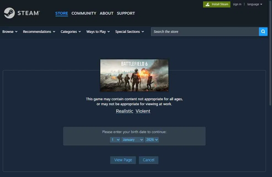Click the View Page button
Image resolution: width=272 pixels, height=177 pixels.
click(123, 160)
